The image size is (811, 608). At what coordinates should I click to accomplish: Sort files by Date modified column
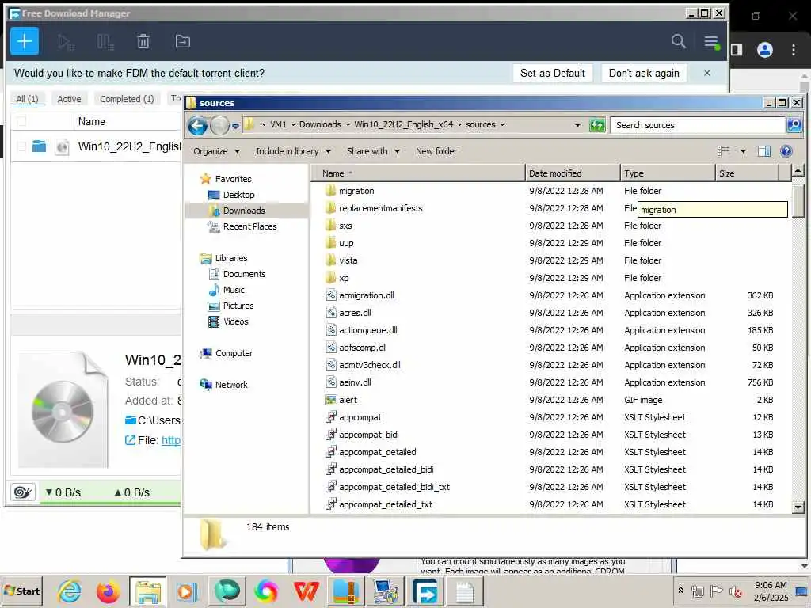[x=573, y=173]
